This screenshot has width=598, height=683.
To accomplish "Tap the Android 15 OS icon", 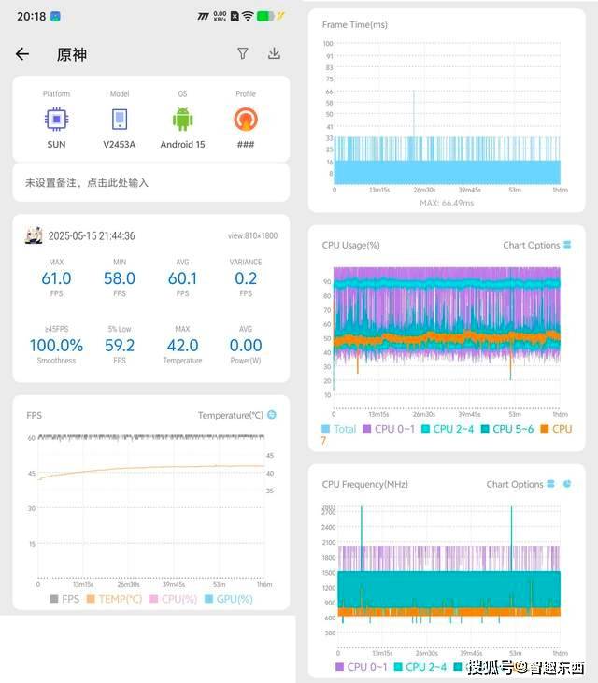I will coord(182,120).
